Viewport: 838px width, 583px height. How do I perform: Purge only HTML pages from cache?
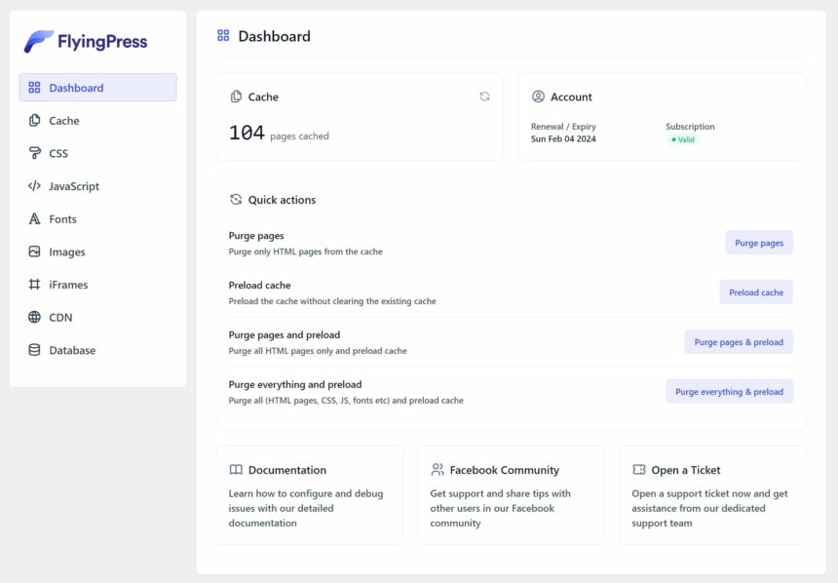pyautogui.click(x=758, y=242)
